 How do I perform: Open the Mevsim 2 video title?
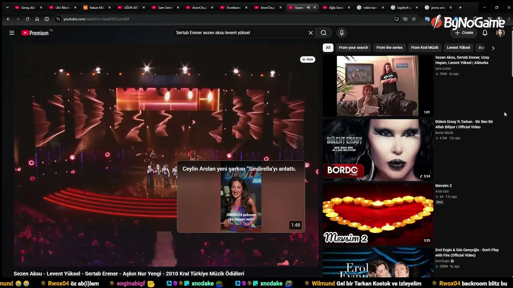(444, 186)
